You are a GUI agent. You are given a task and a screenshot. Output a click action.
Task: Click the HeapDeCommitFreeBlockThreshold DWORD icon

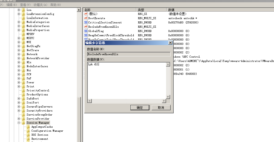(x=86, y=35)
